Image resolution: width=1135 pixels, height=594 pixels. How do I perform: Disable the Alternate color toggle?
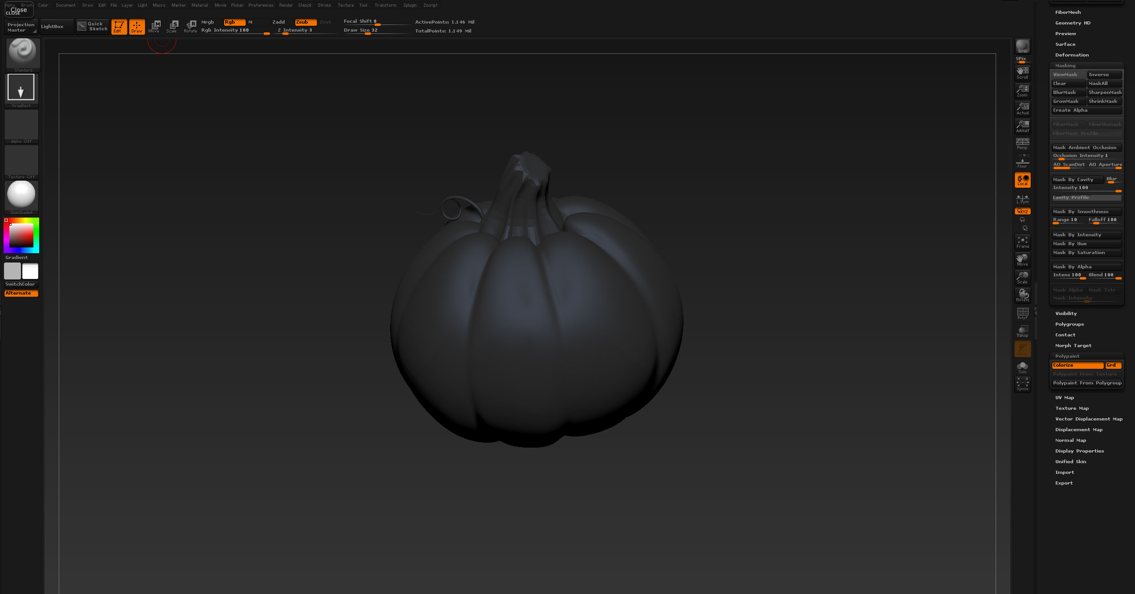click(21, 293)
